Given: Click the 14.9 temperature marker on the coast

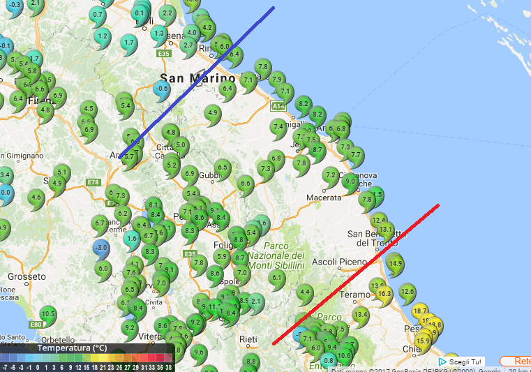Looking at the screenshot, I should (395, 264).
